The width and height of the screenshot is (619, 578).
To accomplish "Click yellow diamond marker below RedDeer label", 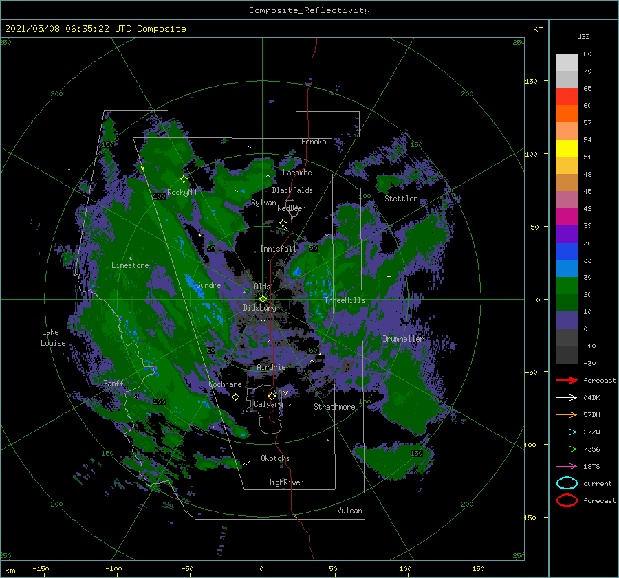I will click(x=283, y=223).
